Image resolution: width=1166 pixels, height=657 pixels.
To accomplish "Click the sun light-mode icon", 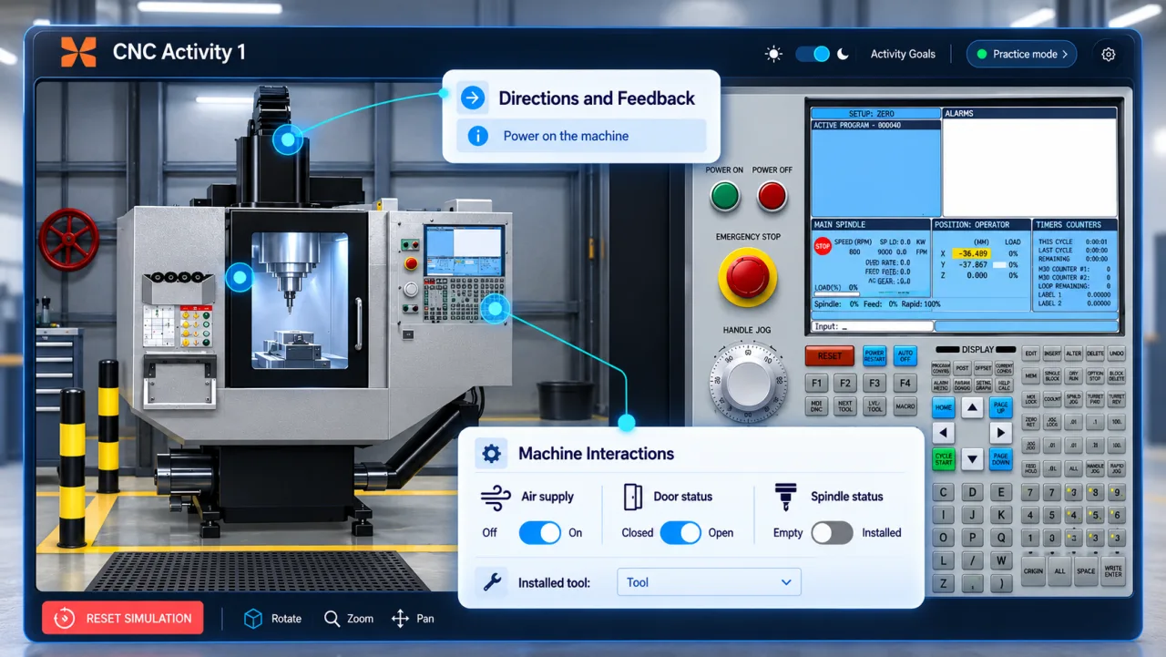I will click(773, 54).
